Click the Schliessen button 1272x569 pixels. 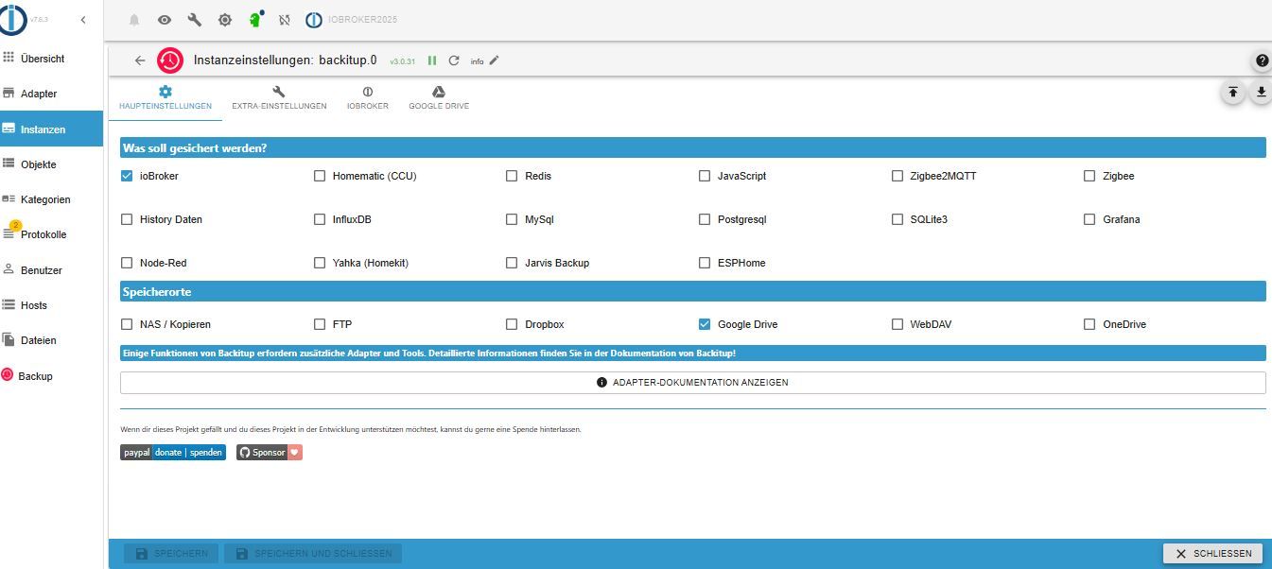pos(1213,553)
